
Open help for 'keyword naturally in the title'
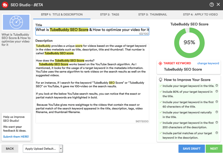point(217,112)
